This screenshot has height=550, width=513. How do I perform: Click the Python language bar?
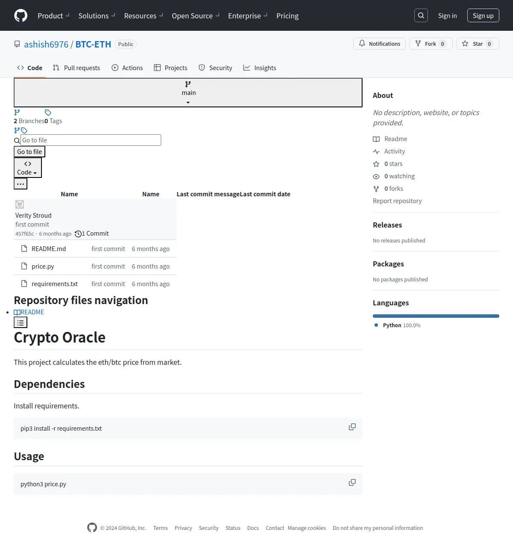[x=436, y=316]
